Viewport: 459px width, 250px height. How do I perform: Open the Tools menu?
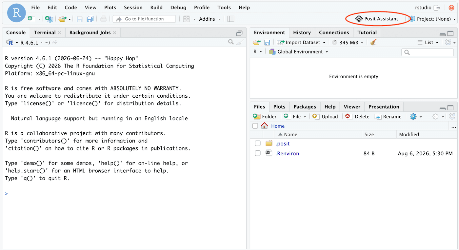[x=224, y=8]
